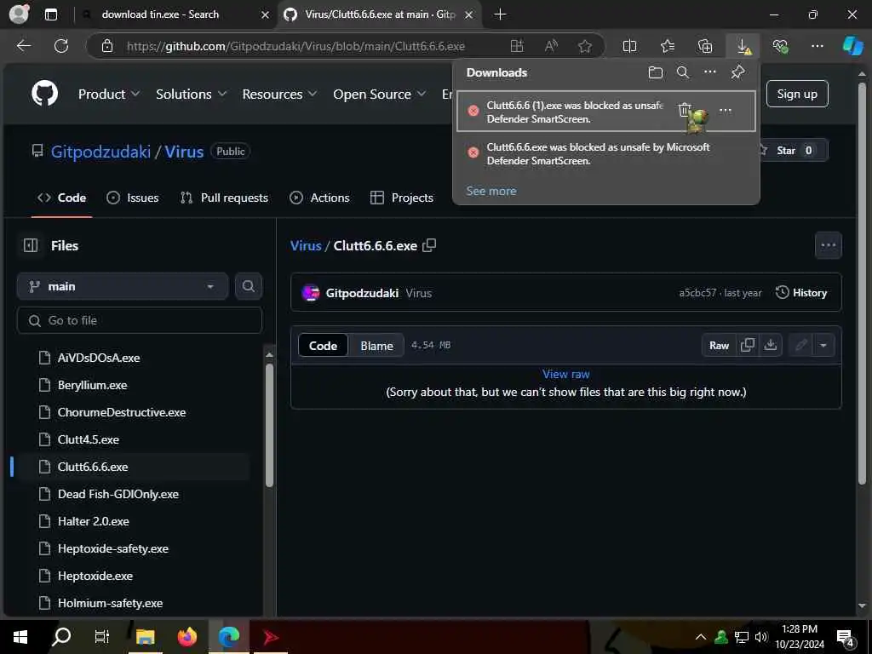Open the Gitpodzudaki owner link
This screenshot has width=872, height=654.
click(x=100, y=152)
